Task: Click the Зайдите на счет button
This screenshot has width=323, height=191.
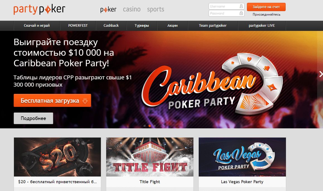Action: [266, 7]
